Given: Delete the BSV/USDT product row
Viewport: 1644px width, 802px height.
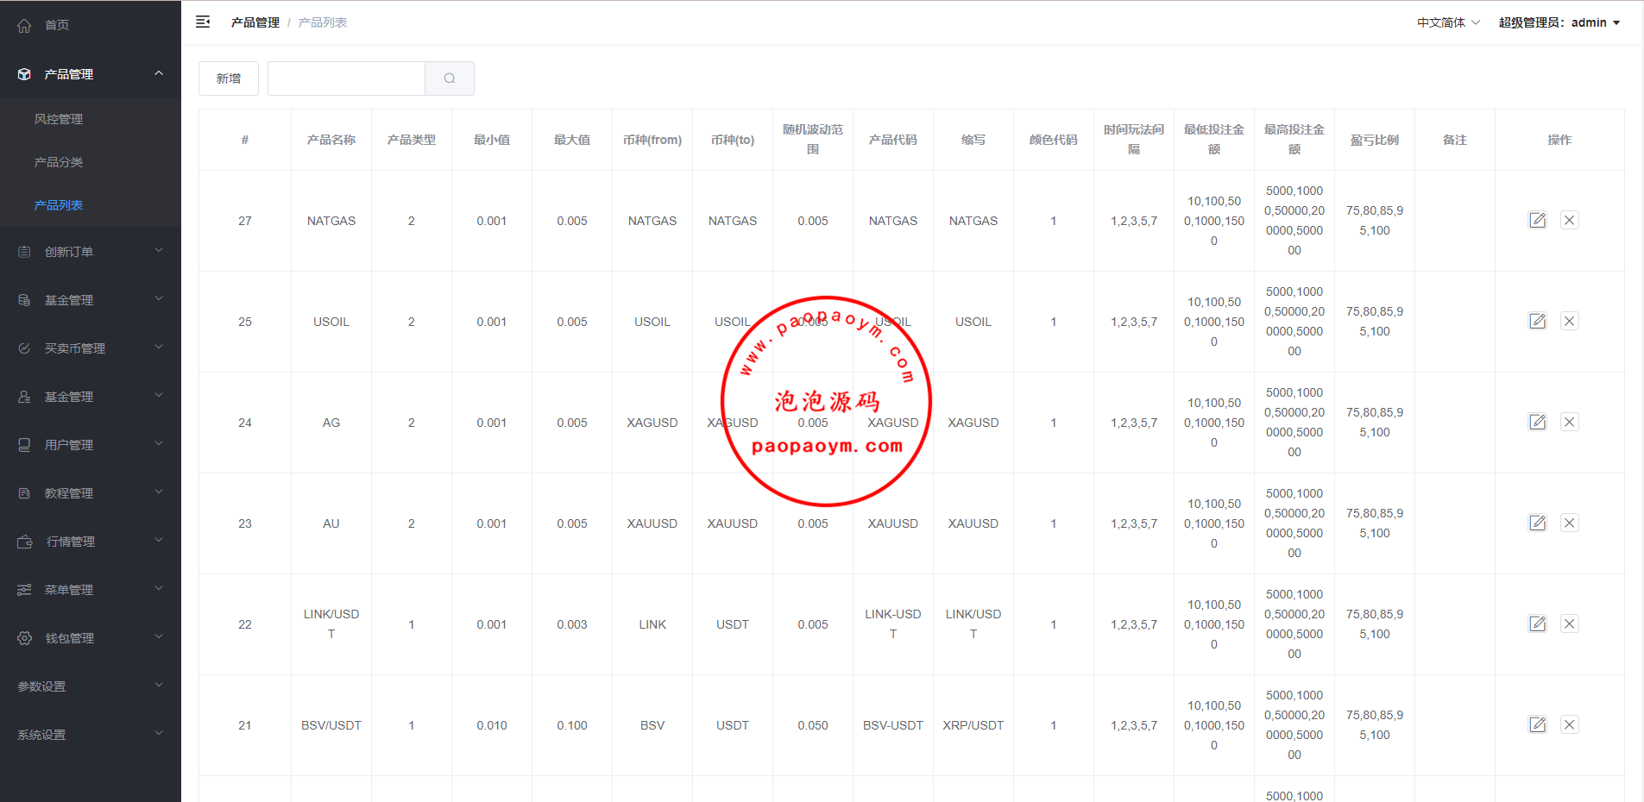Looking at the screenshot, I should tap(1569, 725).
